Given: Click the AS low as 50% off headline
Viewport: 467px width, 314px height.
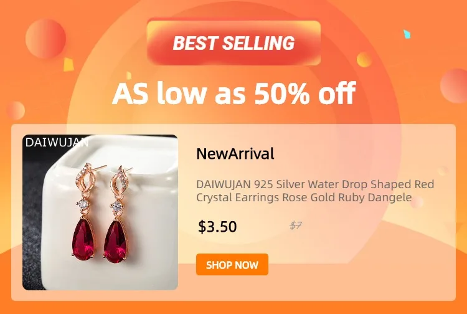Looking at the screenshot, I should coord(233,93).
